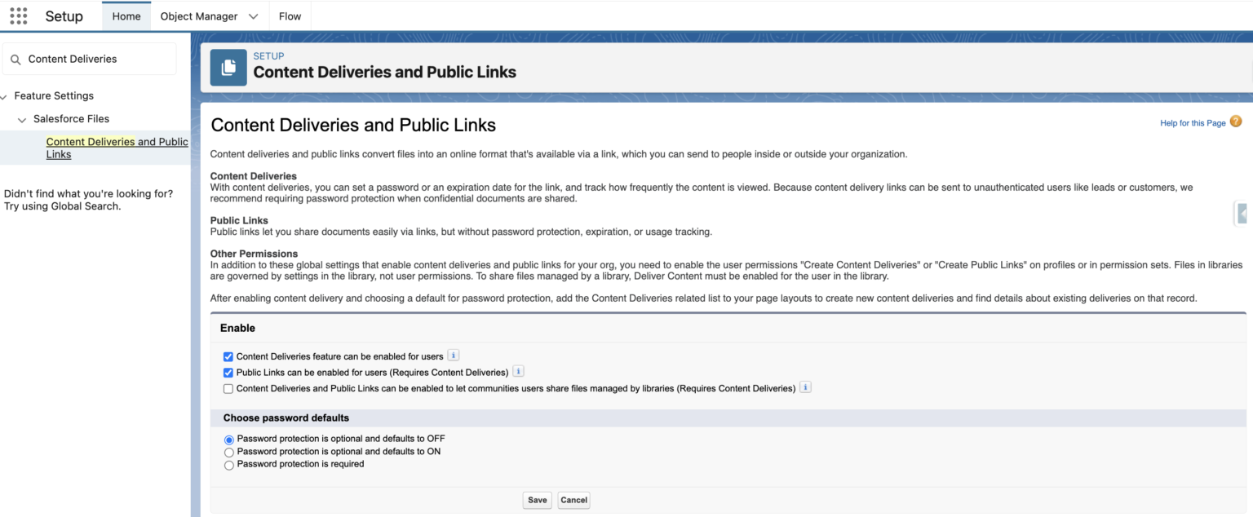This screenshot has height=517, width=1253.
Task: Save the content delivery settings
Action: coord(537,499)
